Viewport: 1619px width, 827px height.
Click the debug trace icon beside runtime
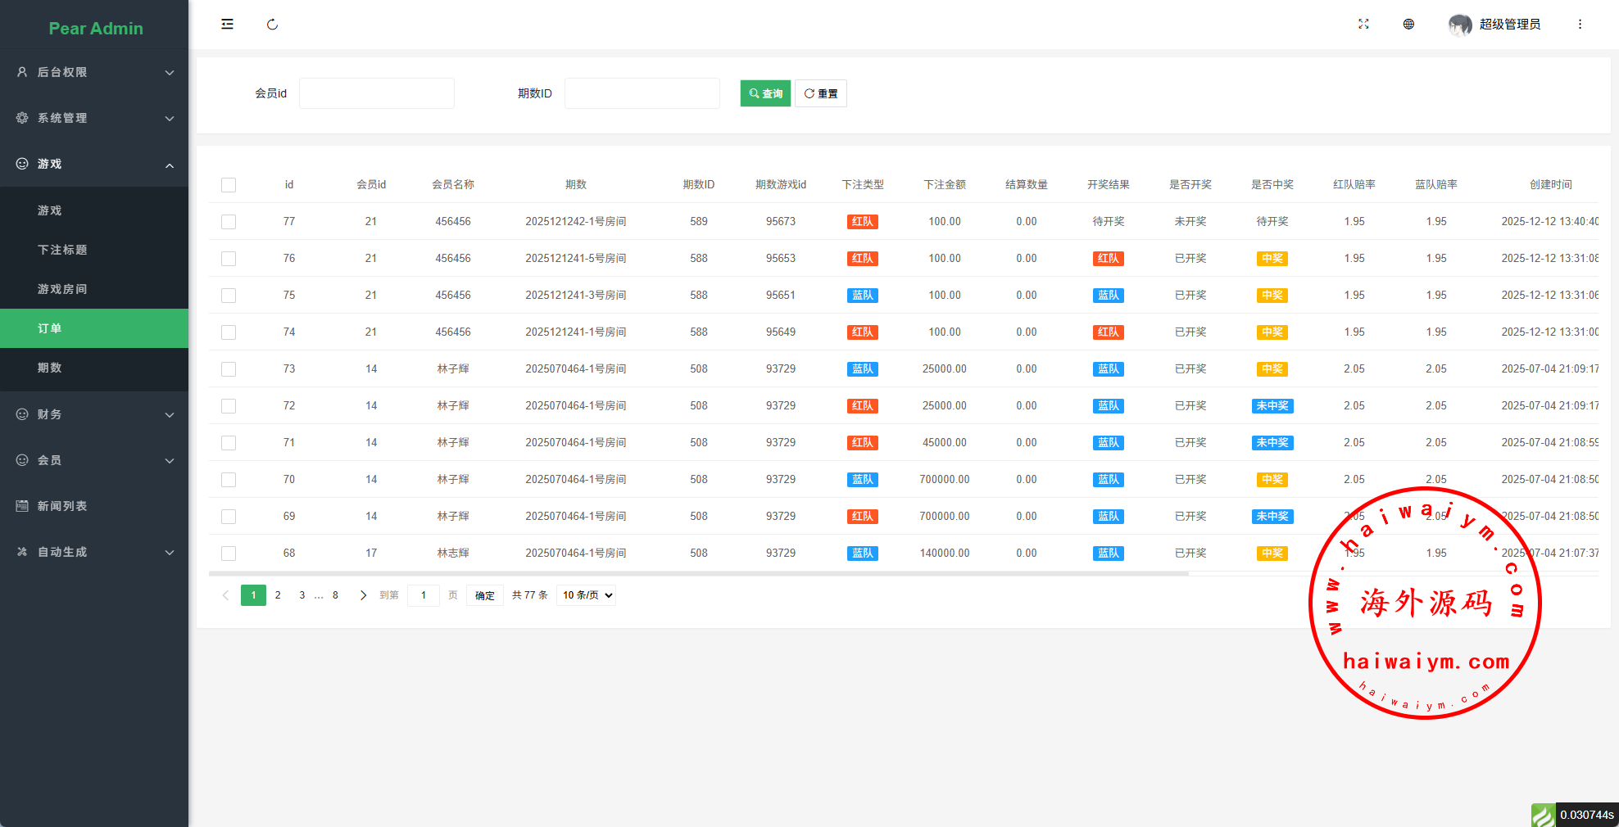click(x=1543, y=815)
